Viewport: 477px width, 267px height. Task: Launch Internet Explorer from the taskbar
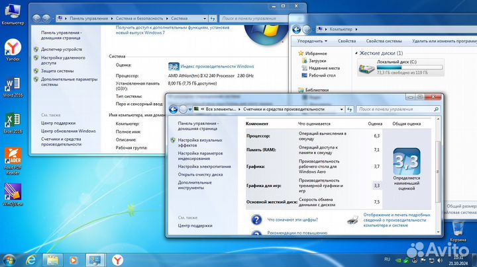click(31, 260)
